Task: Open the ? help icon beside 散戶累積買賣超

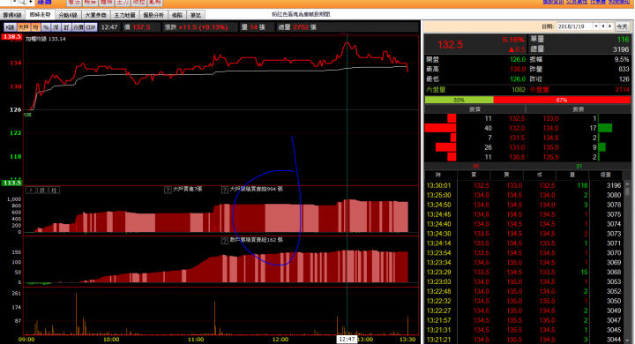Action: [x=224, y=240]
